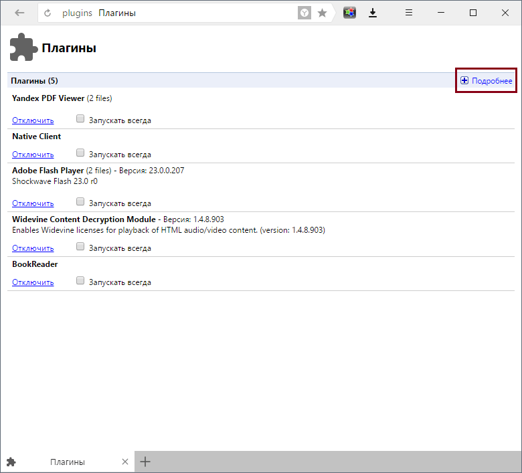Screen dimensions: 522x473
Task: Go back using the back arrow
Action: click(x=19, y=13)
